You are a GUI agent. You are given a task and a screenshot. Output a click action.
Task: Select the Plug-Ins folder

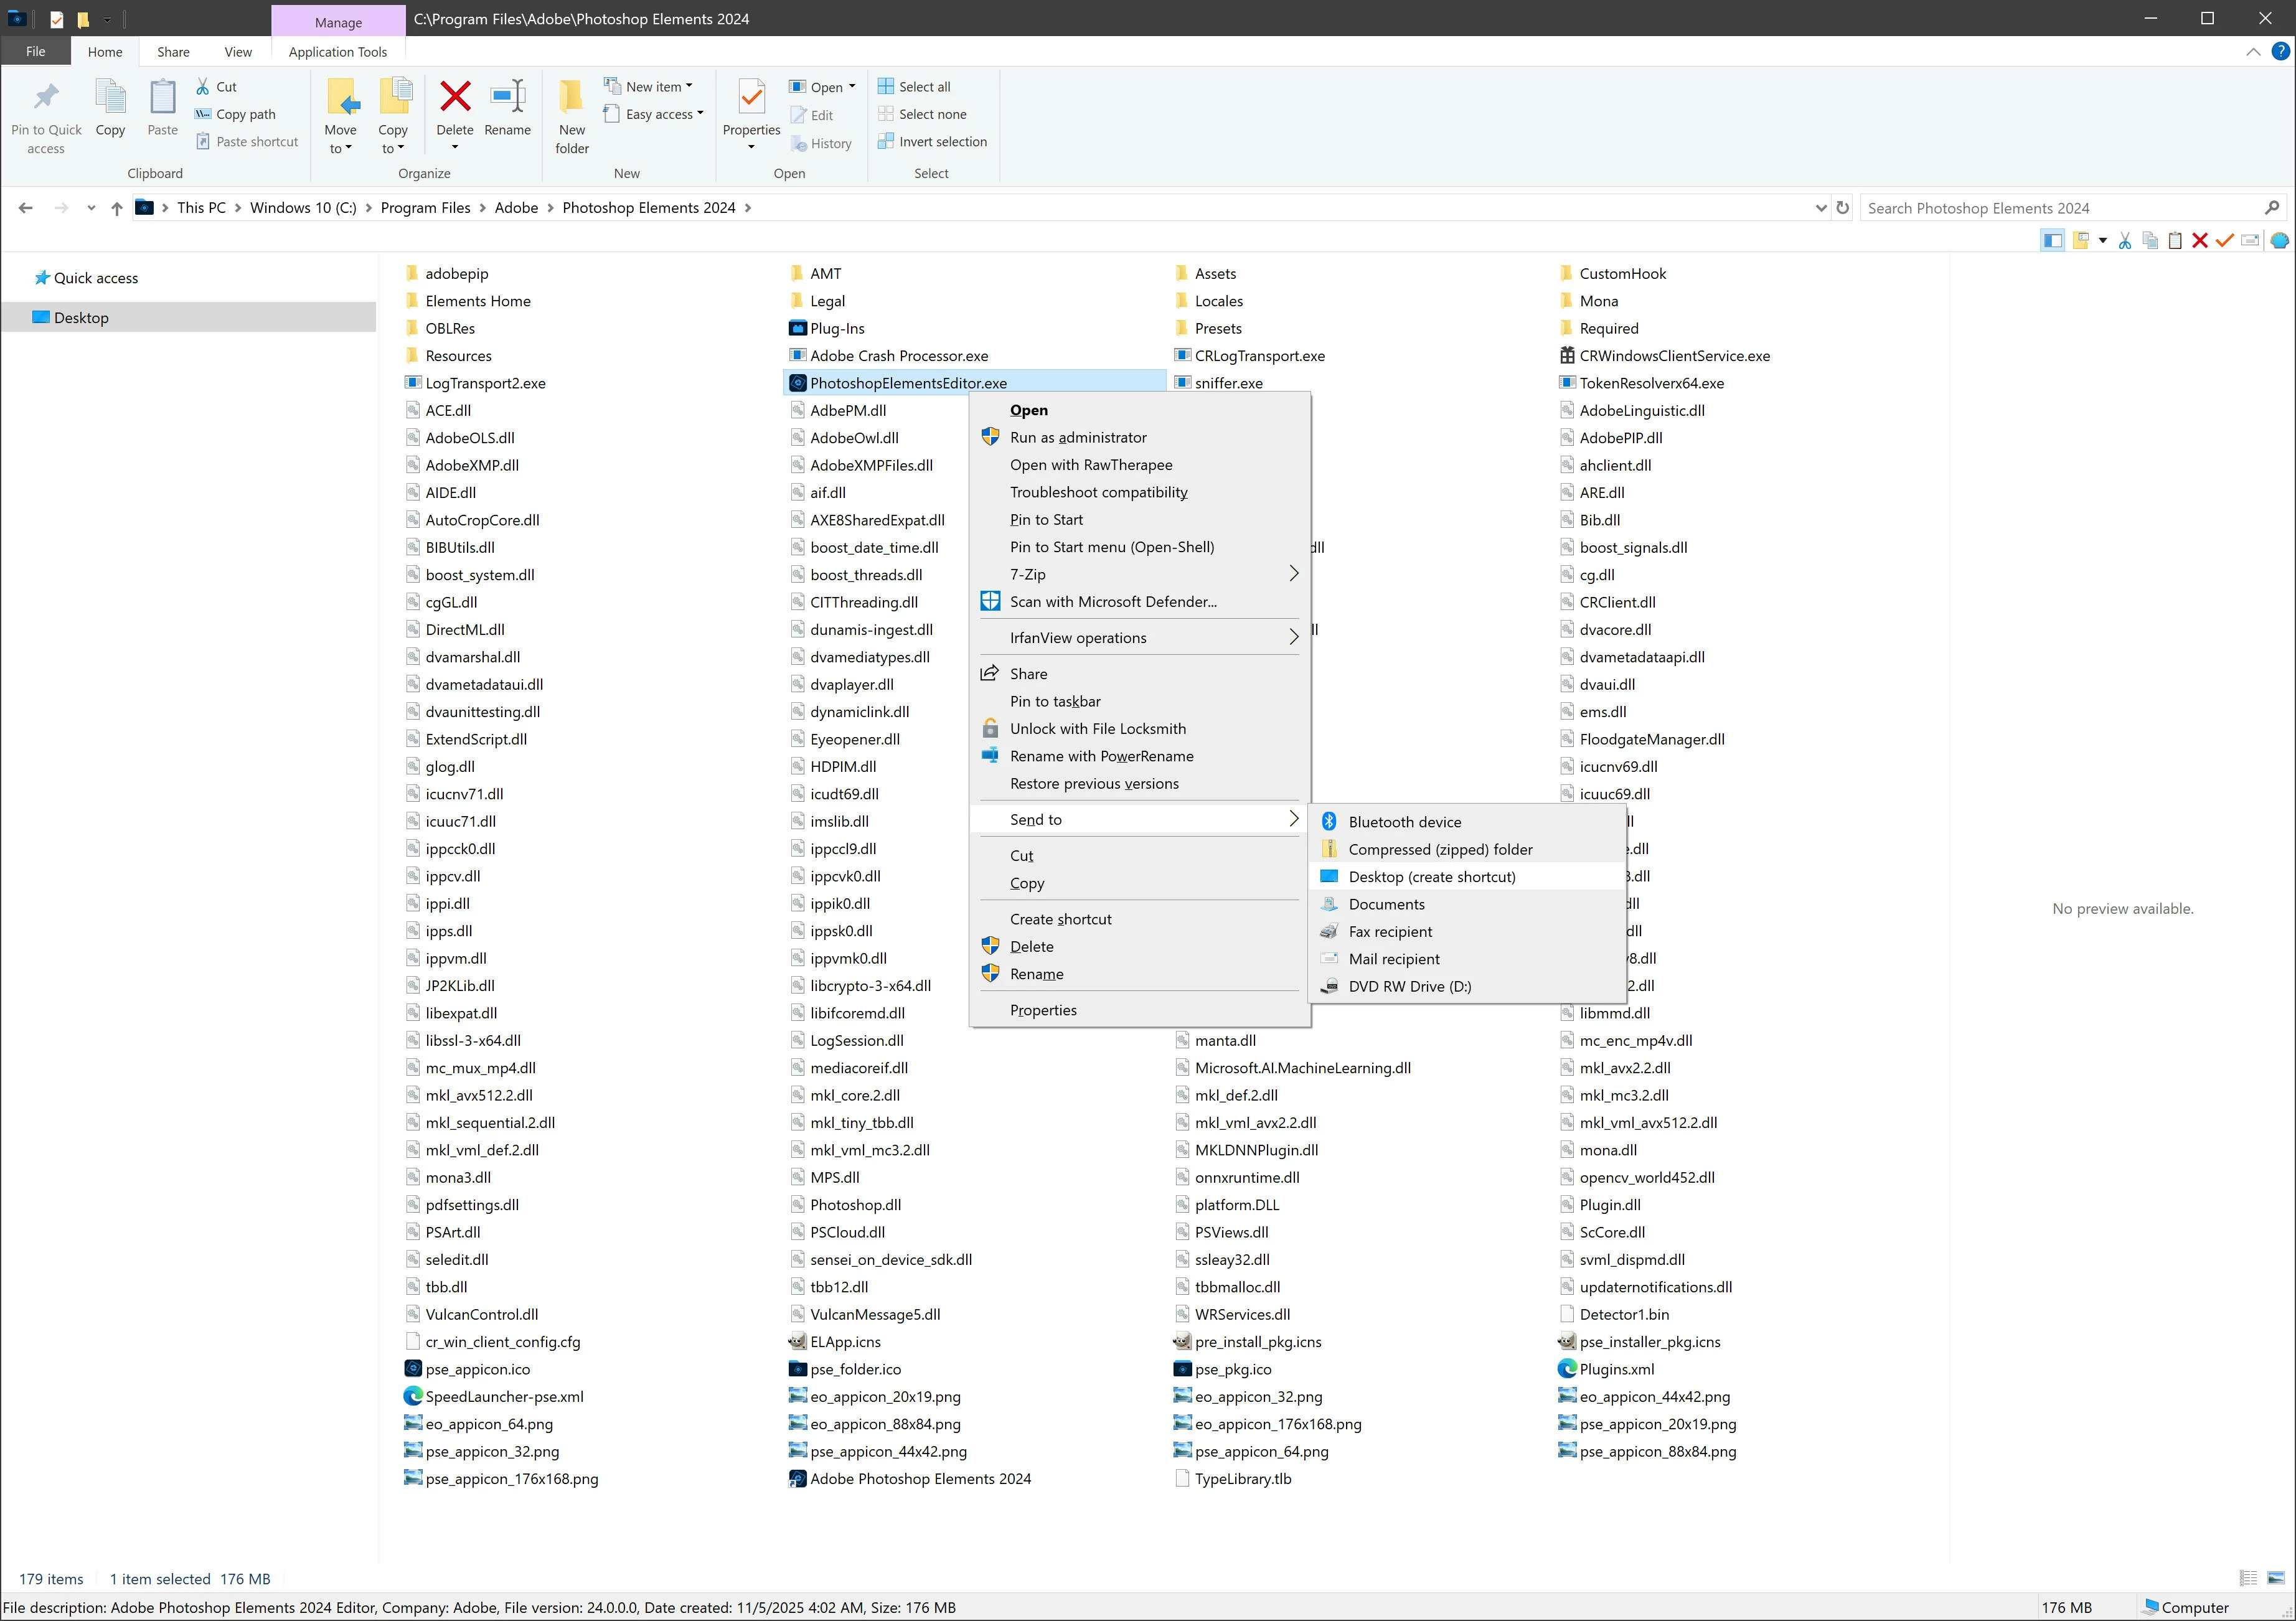pos(827,328)
